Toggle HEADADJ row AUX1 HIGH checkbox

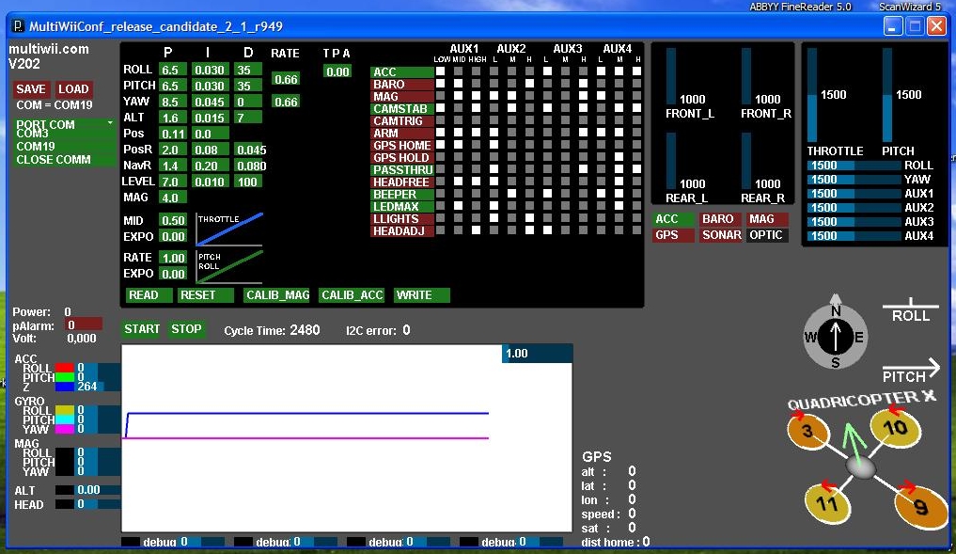click(476, 230)
